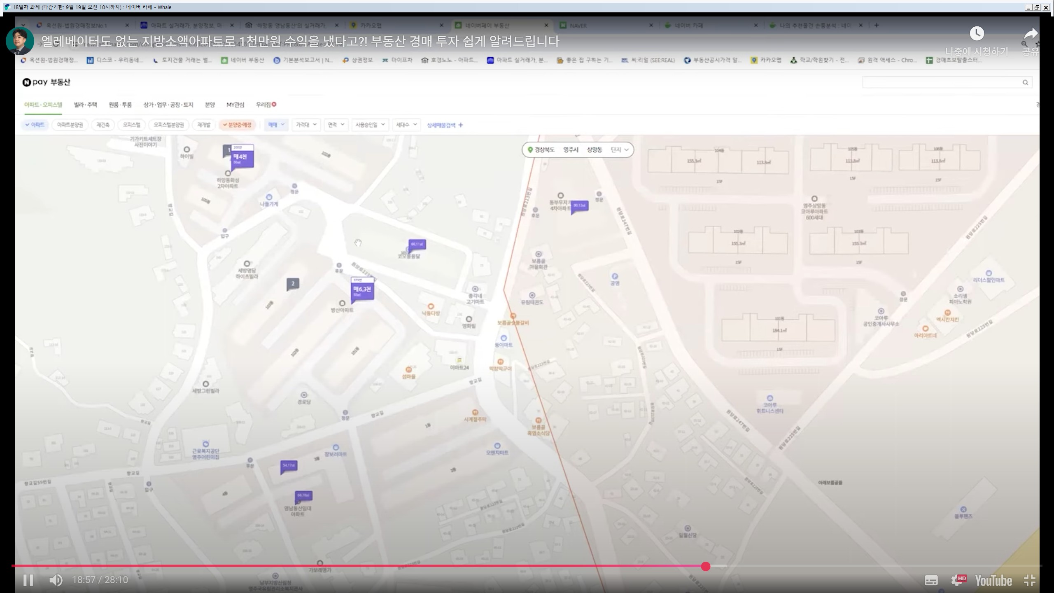Mute the video volume
Viewport: 1054px width, 593px height.
(x=56, y=580)
